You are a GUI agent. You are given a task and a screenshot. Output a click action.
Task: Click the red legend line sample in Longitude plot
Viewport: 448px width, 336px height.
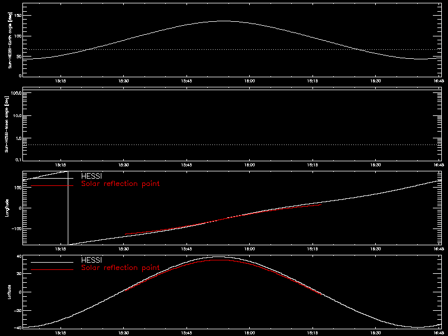(52, 186)
